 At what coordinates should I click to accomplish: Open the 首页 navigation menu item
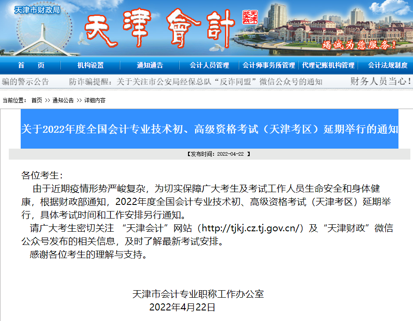coord(31,65)
